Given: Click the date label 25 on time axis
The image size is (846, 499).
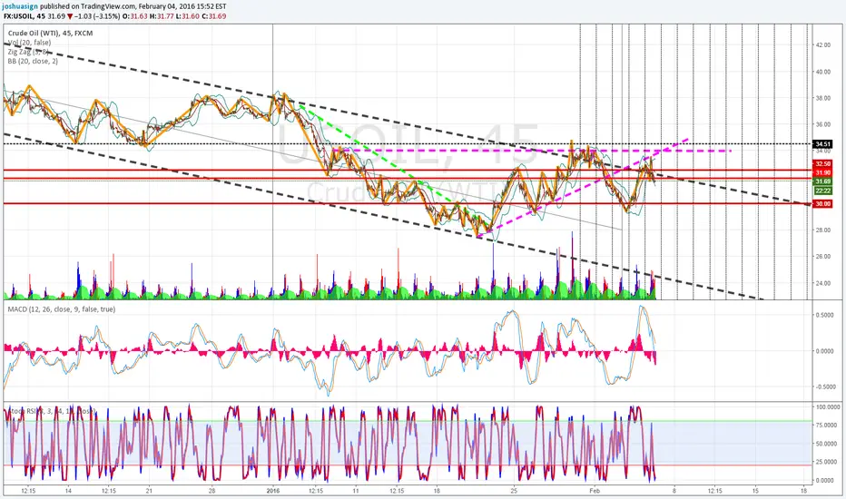Looking at the screenshot, I should 514,490.
